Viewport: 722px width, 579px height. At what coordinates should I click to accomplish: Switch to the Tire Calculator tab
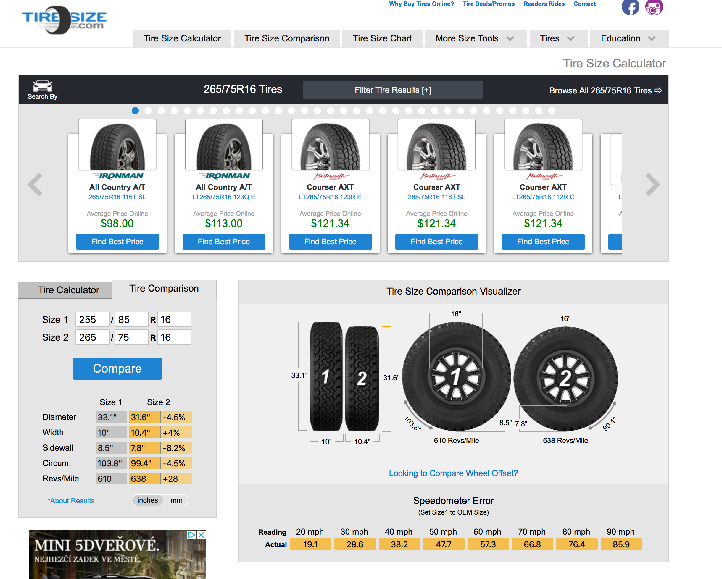[x=68, y=290]
